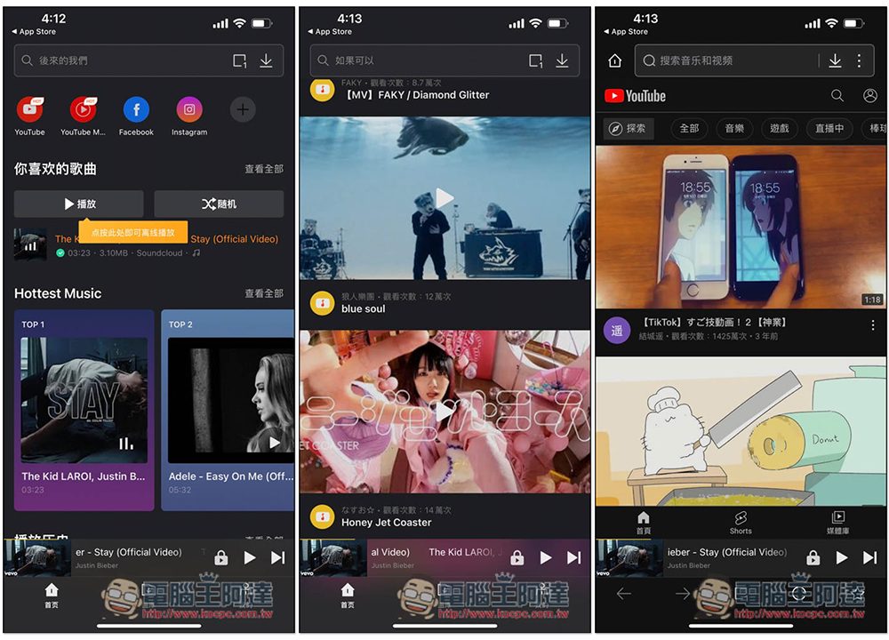Skip to next track in left mini player
889x640 pixels.
click(x=278, y=558)
